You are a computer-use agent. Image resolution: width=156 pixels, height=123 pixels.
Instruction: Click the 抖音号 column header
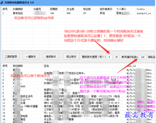pos(37,9)
